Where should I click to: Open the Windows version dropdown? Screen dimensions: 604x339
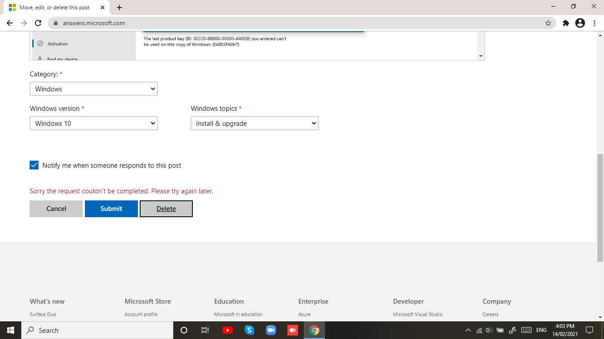coord(94,123)
